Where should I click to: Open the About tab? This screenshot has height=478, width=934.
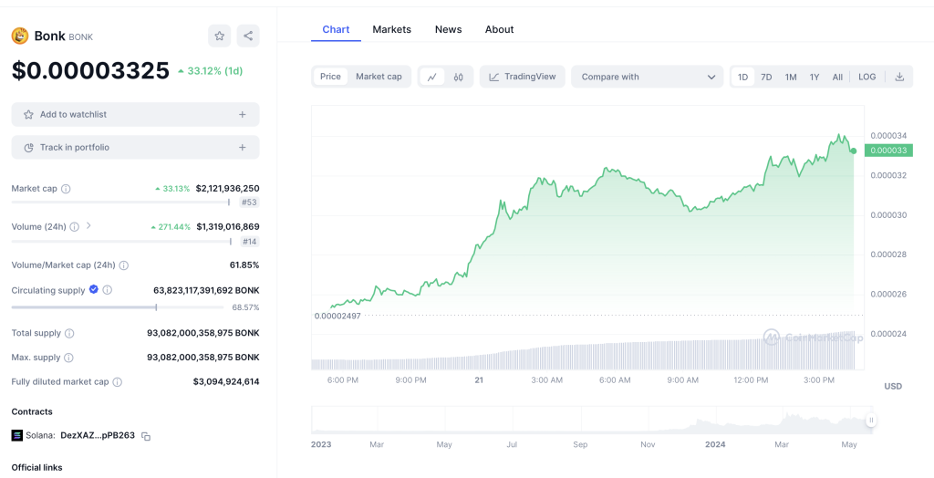tap(499, 29)
